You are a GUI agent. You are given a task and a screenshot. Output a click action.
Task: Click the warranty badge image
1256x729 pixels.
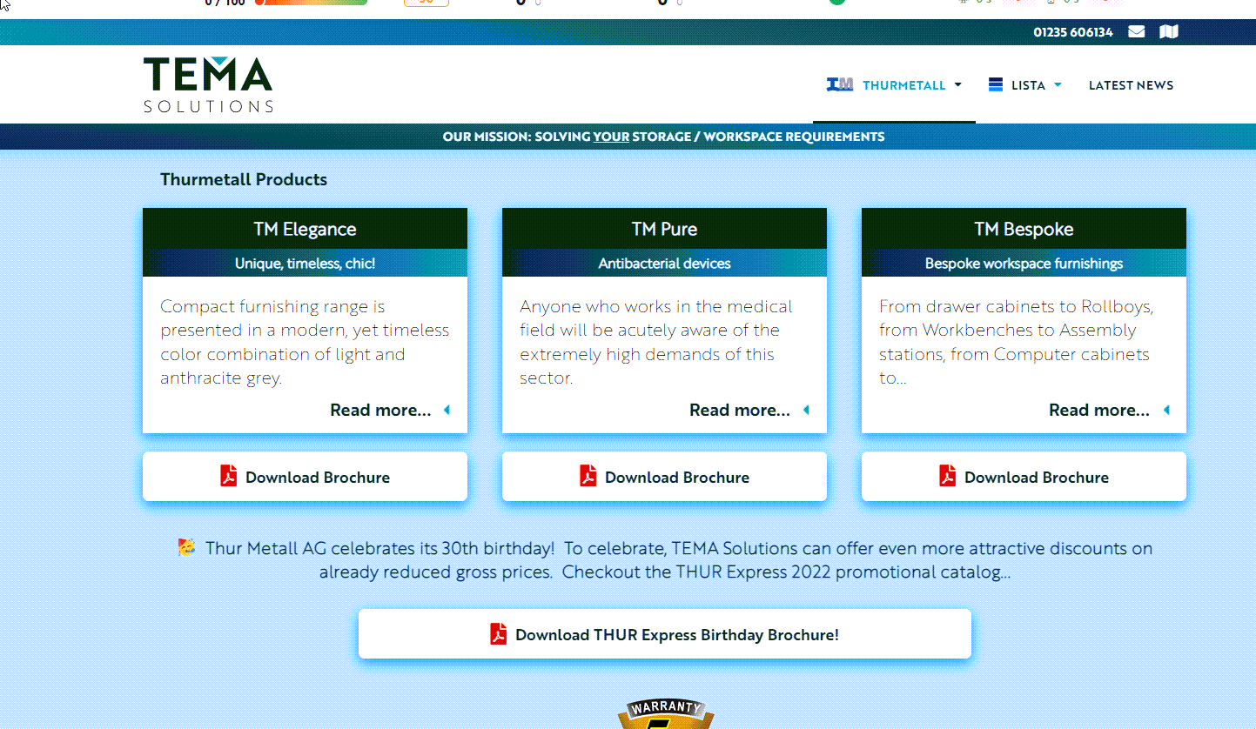tap(665, 714)
